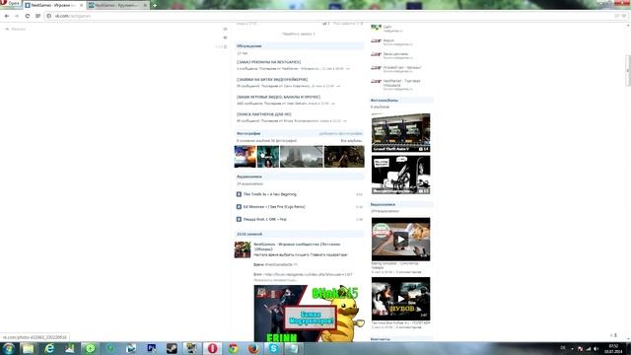Open the Аудиозаписи section header
The width and height of the screenshot is (631, 355).
[249, 177]
